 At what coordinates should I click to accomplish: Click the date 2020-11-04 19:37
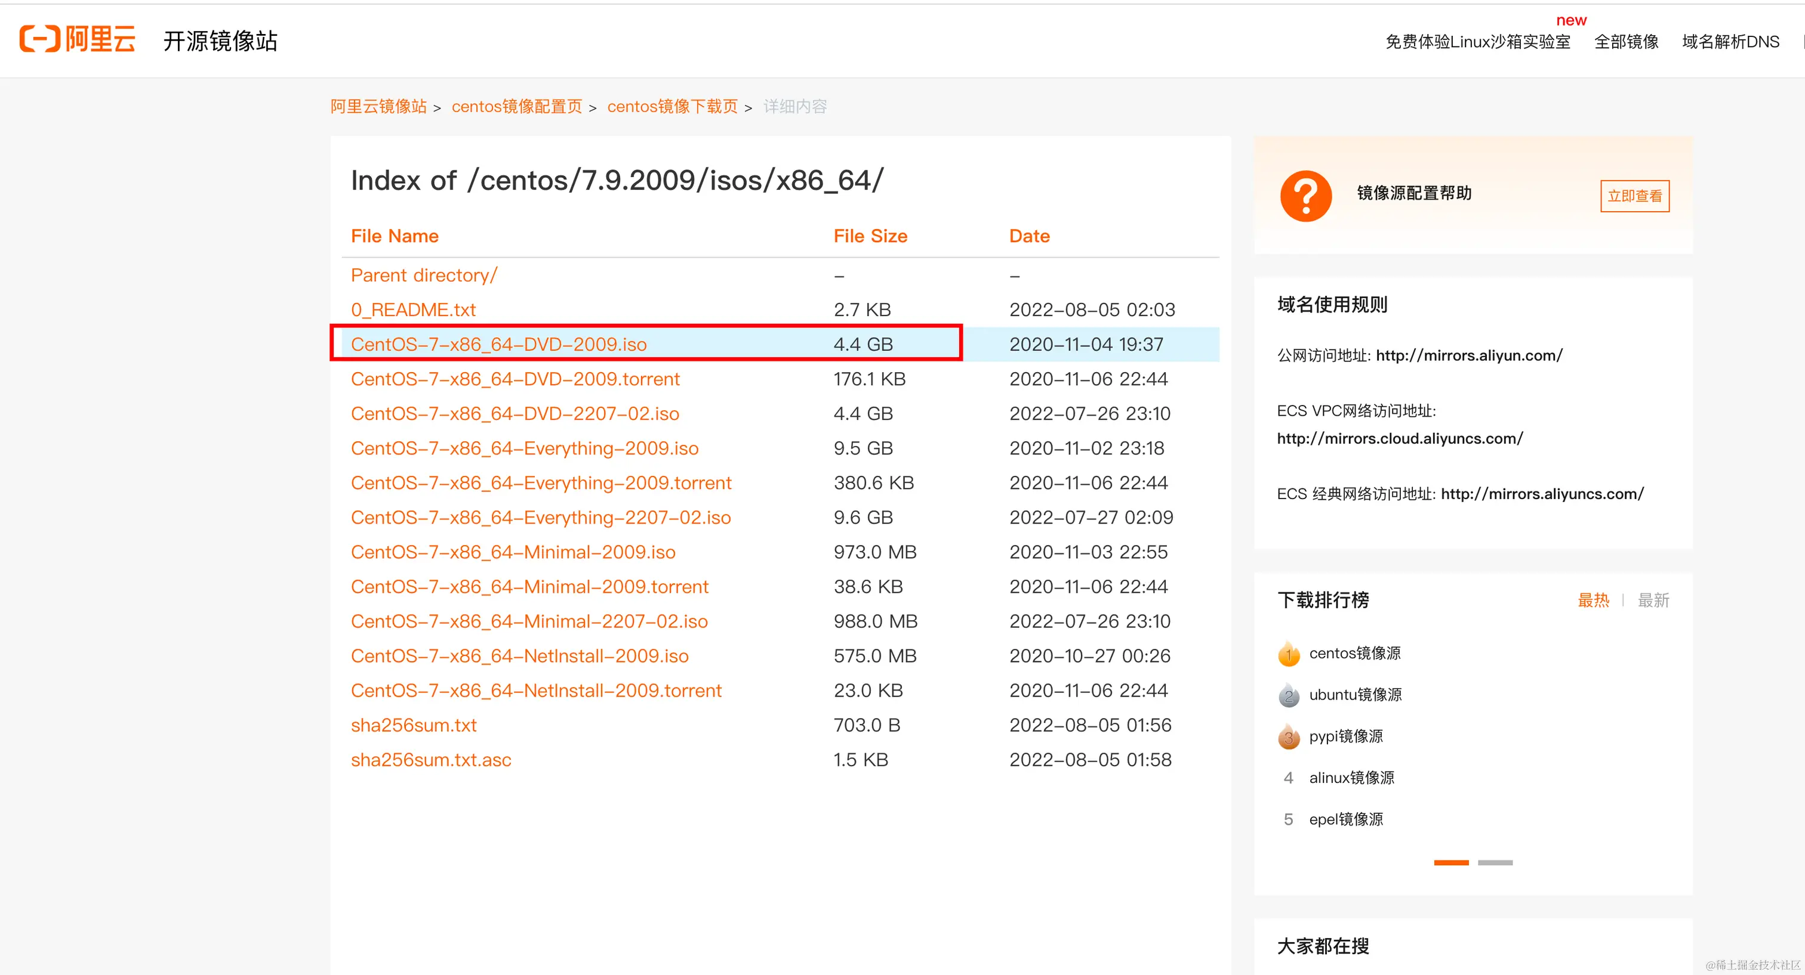point(1086,344)
